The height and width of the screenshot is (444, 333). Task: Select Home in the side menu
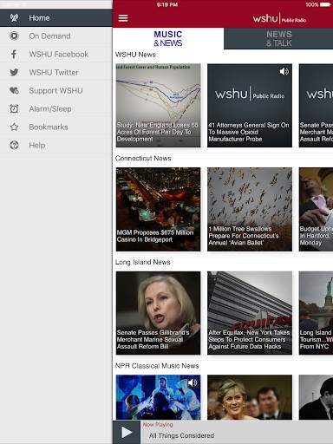click(56, 18)
